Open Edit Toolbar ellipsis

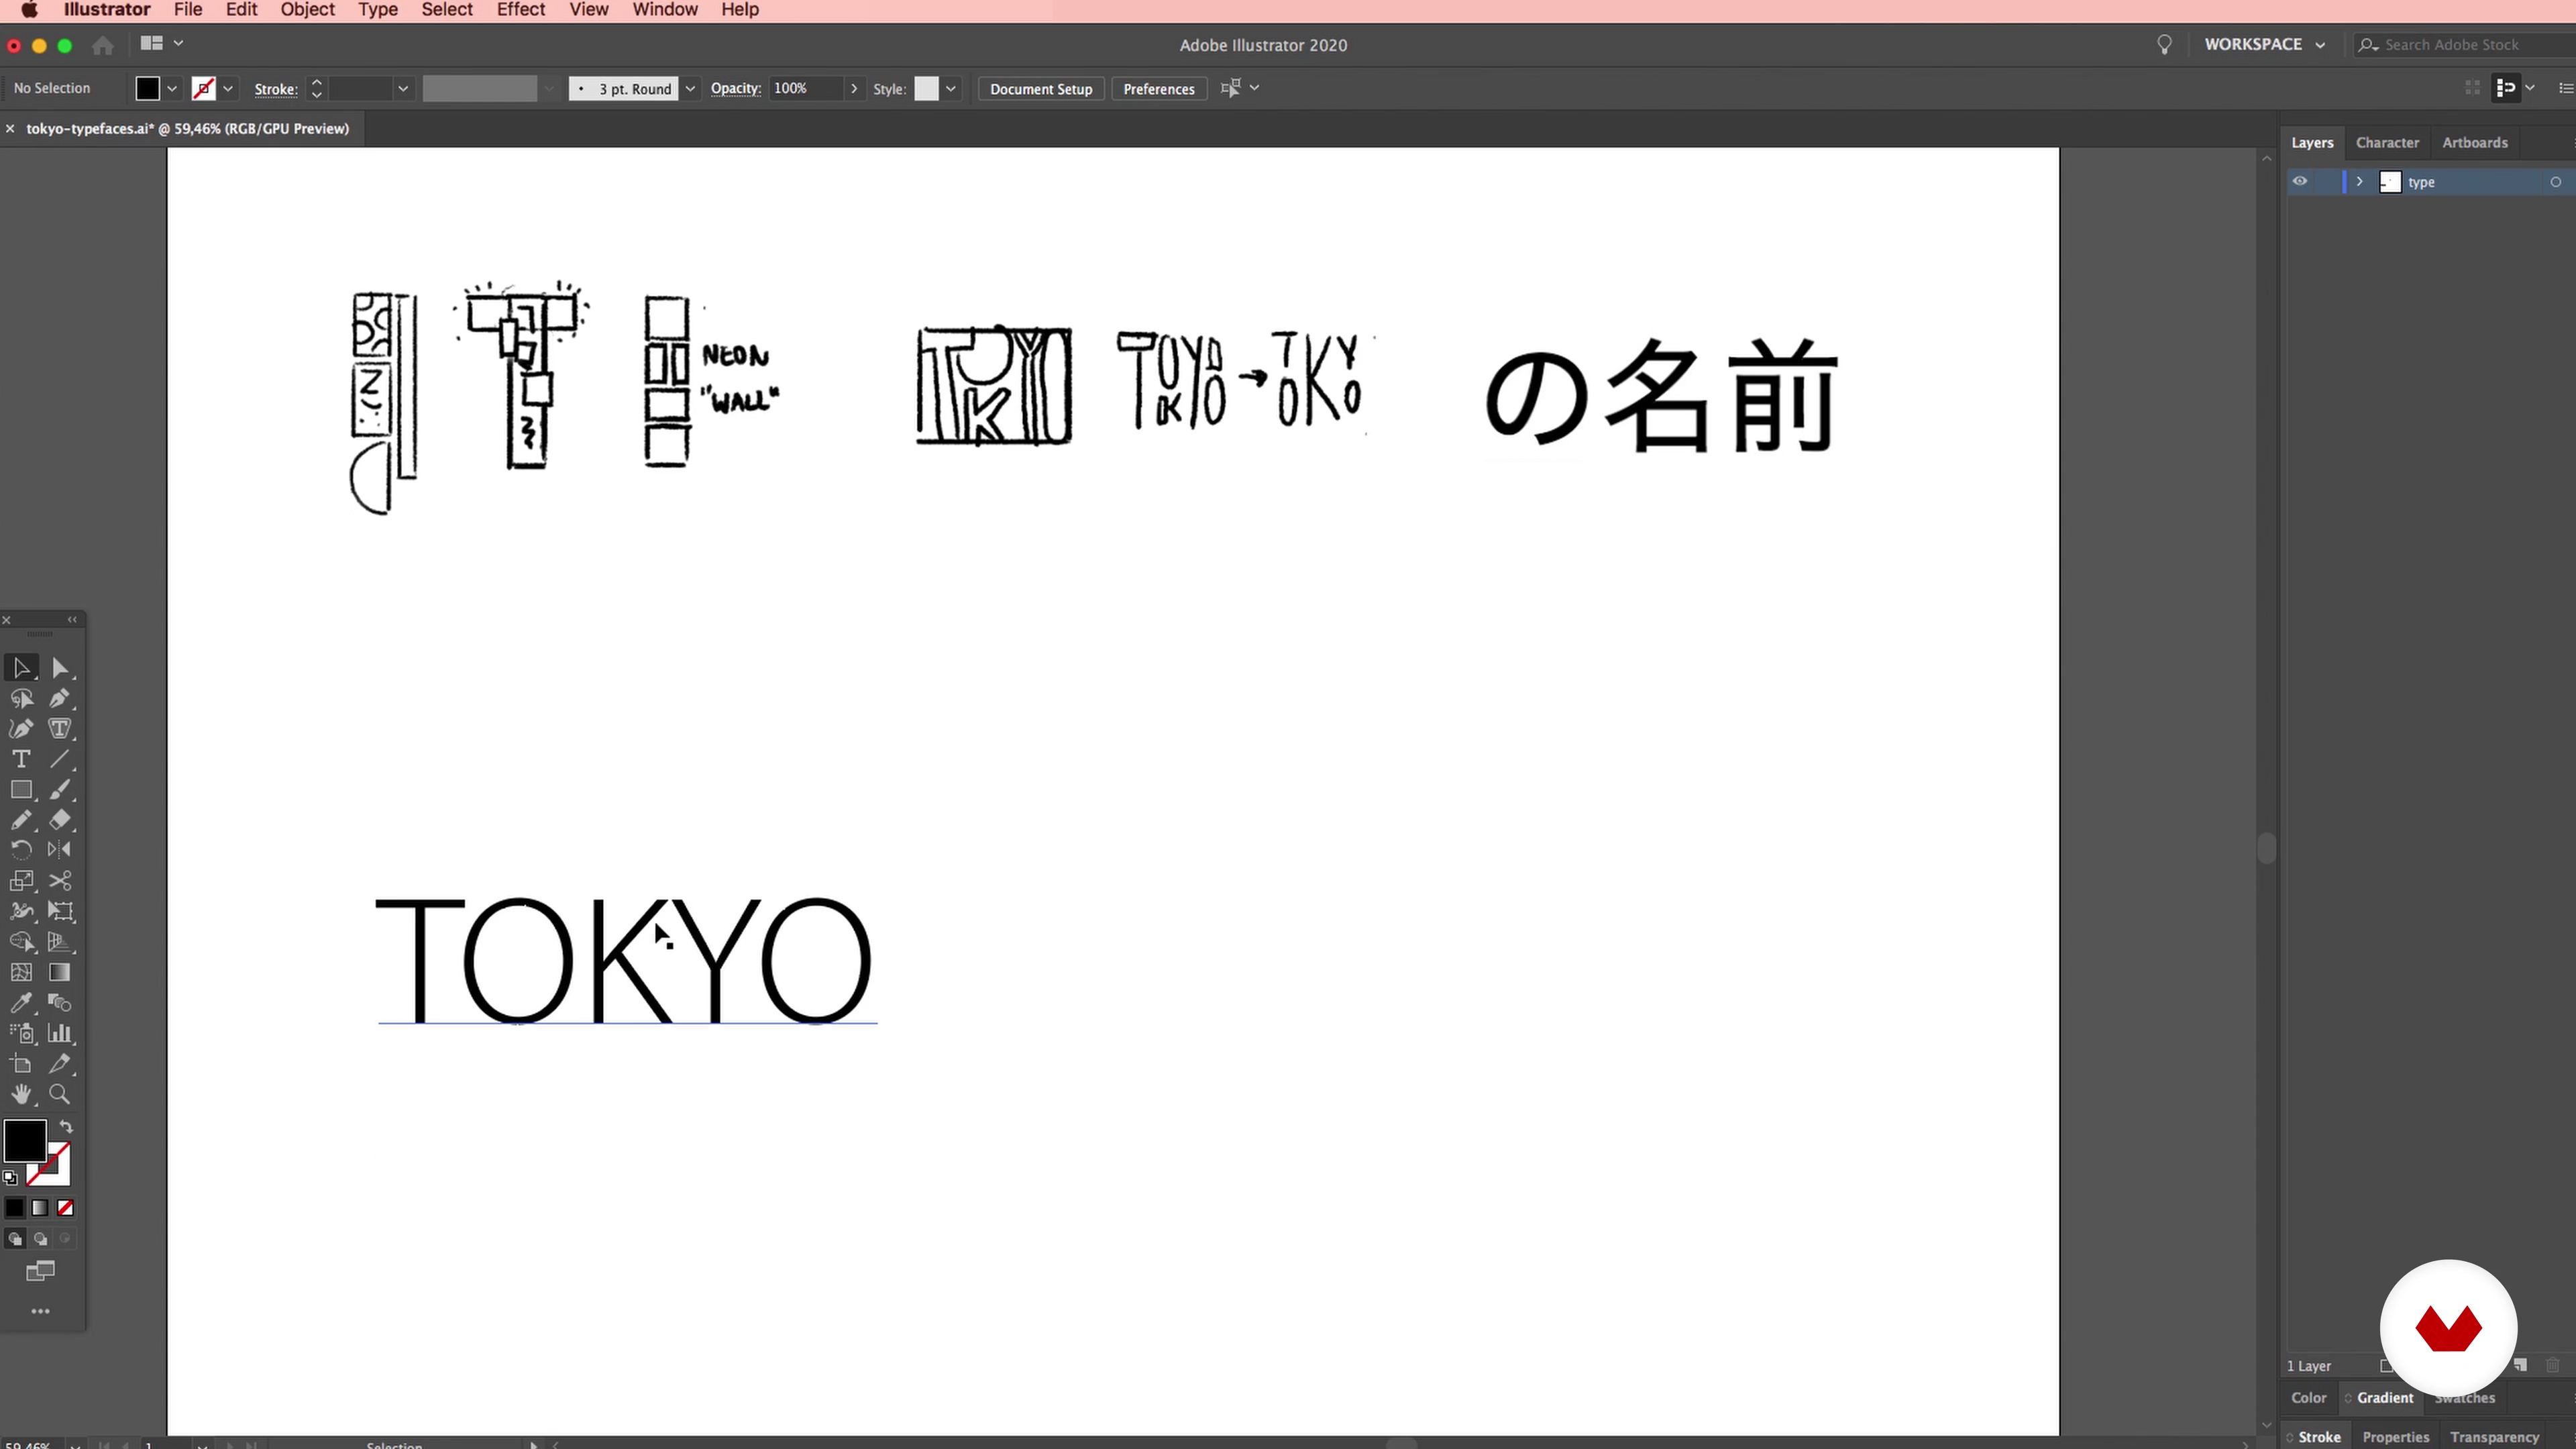coord(40,1311)
